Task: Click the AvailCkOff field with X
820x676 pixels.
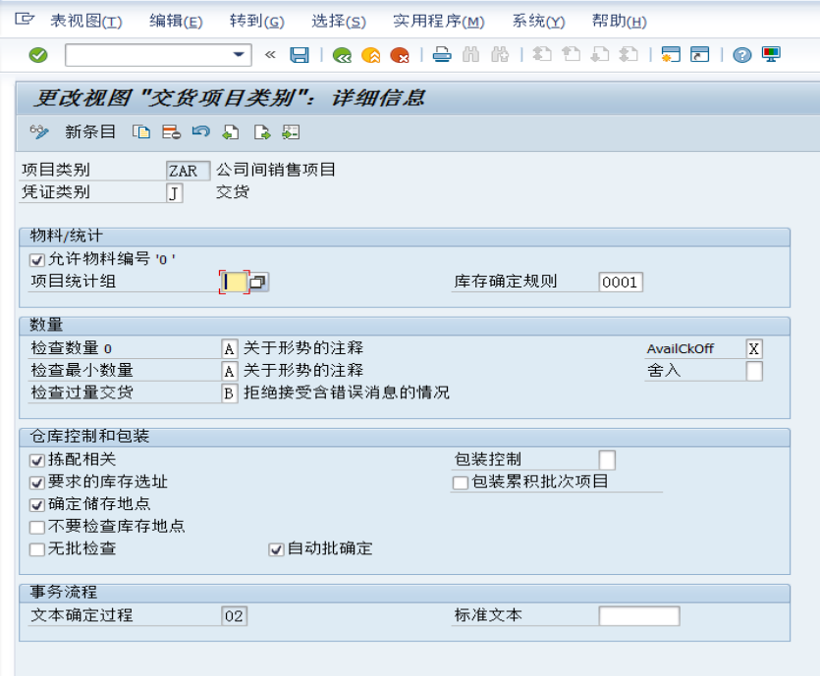Action: coord(754,349)
